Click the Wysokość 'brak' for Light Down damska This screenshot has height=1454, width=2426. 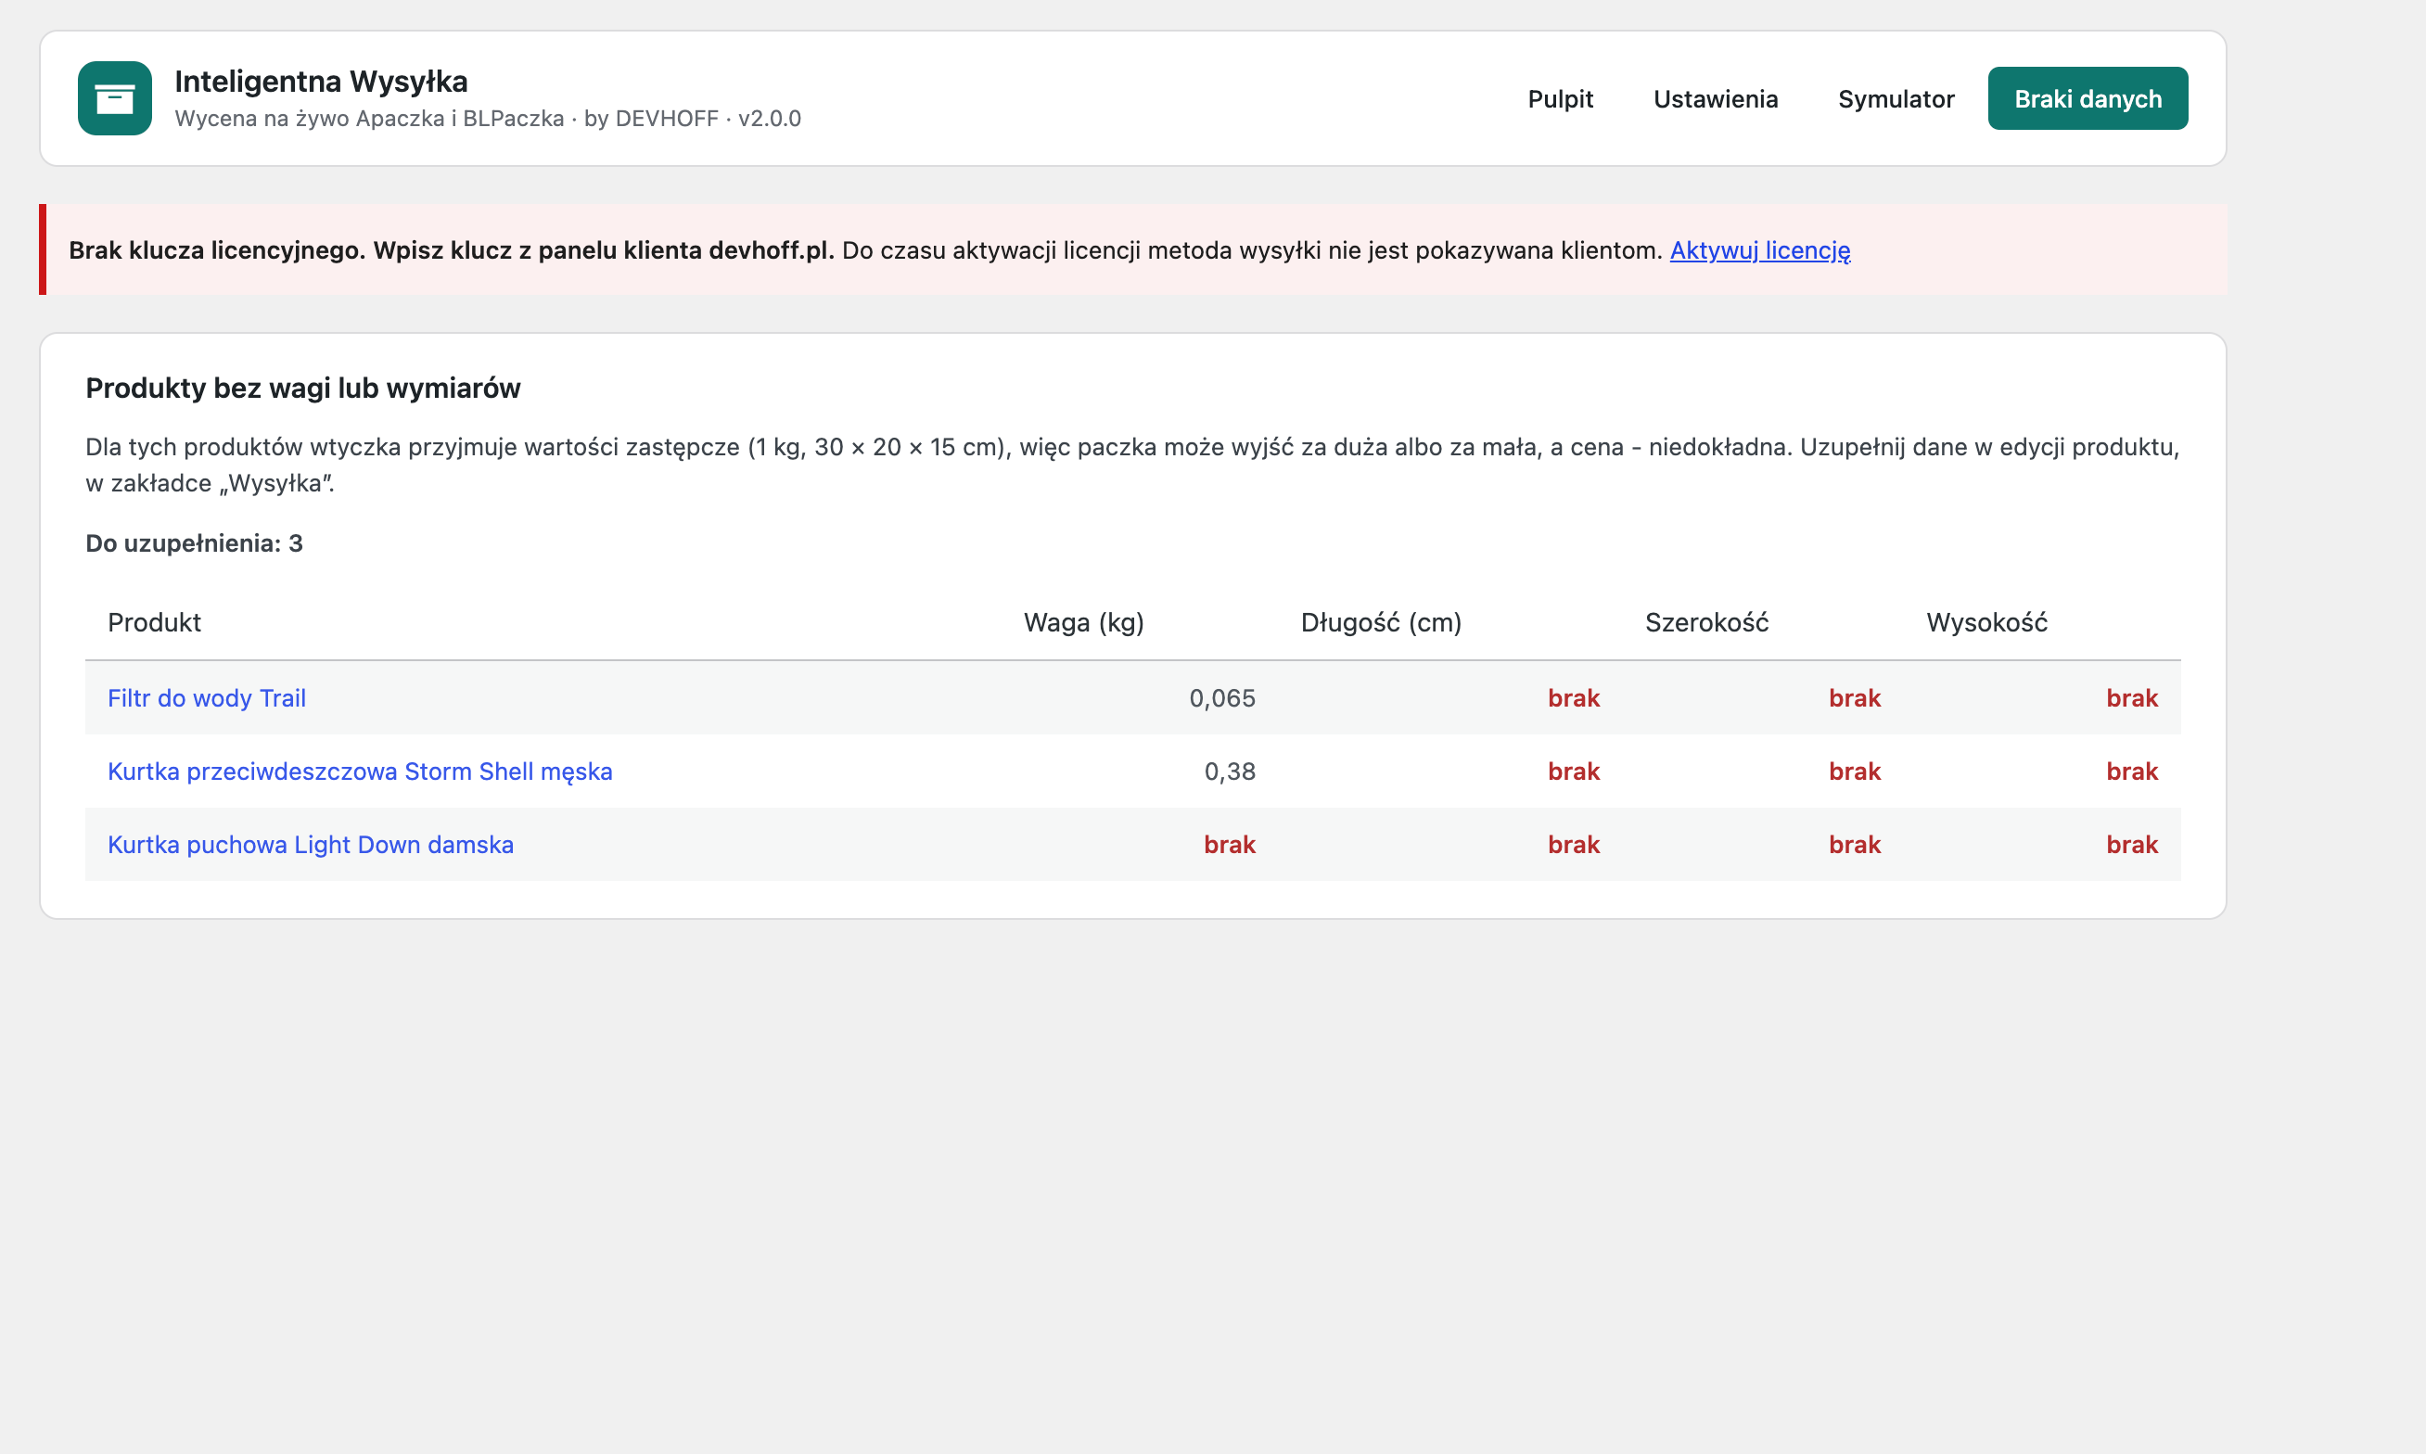2131,845
